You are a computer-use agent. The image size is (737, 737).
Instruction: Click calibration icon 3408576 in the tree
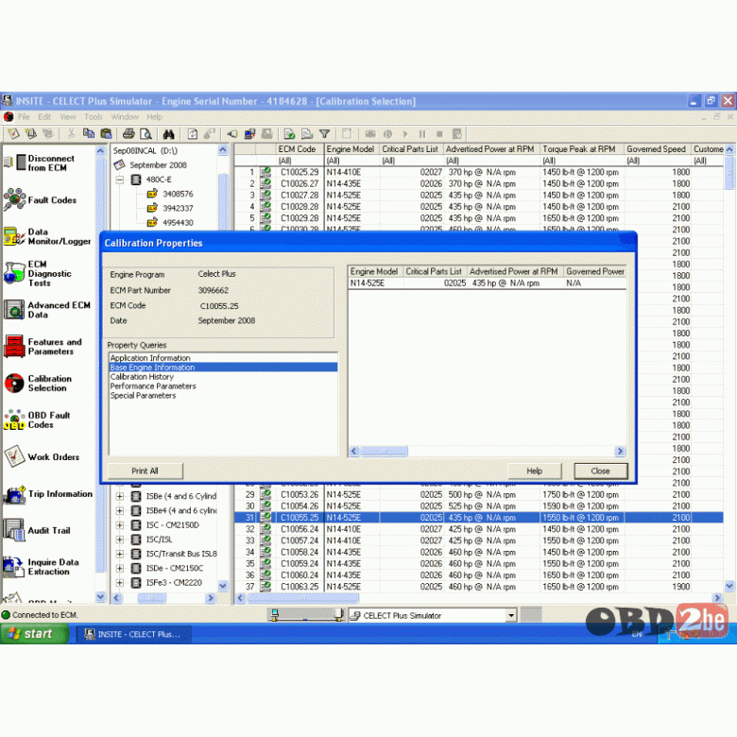pos(152,194)
